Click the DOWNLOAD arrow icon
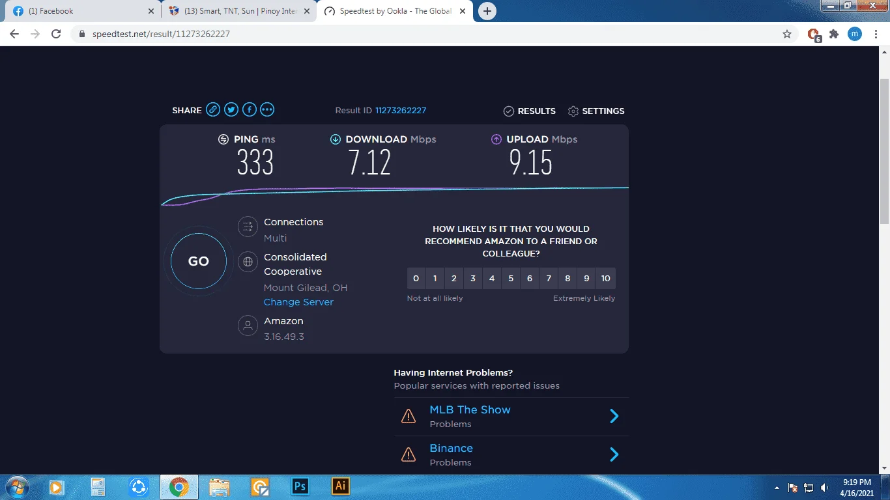Viewport: 890px width, 500px height. (x=336, y=139)
